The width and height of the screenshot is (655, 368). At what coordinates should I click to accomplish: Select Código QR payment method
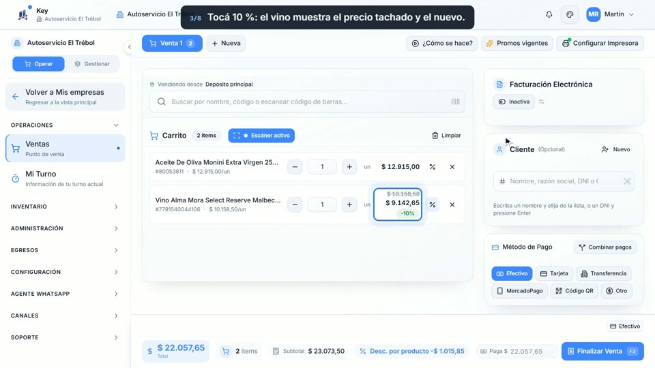point(574,291)
